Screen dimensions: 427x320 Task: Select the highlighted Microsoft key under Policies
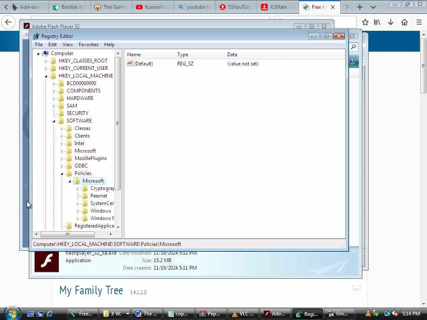93,181
